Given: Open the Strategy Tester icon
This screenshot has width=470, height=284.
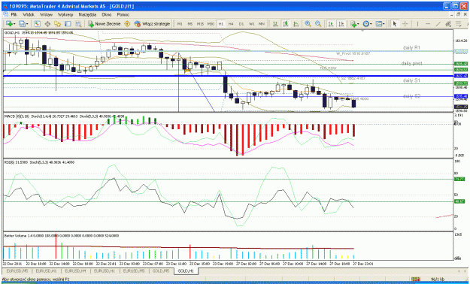Looking at the screenshot, I should pos(78,24).
